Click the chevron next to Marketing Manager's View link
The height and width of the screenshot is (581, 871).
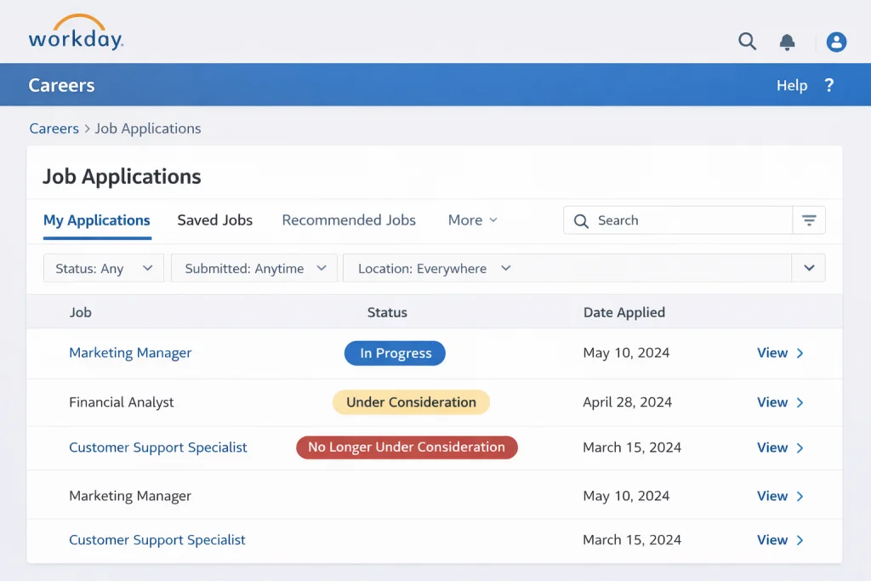(x=800, y=352)
